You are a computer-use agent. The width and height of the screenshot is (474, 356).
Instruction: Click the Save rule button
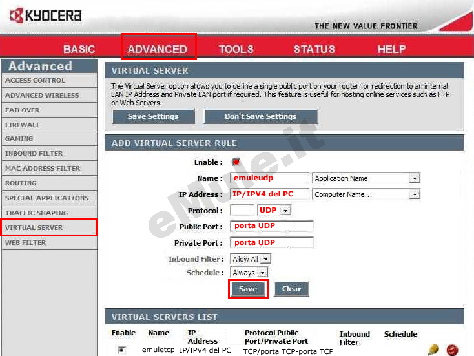click(248, 289)
